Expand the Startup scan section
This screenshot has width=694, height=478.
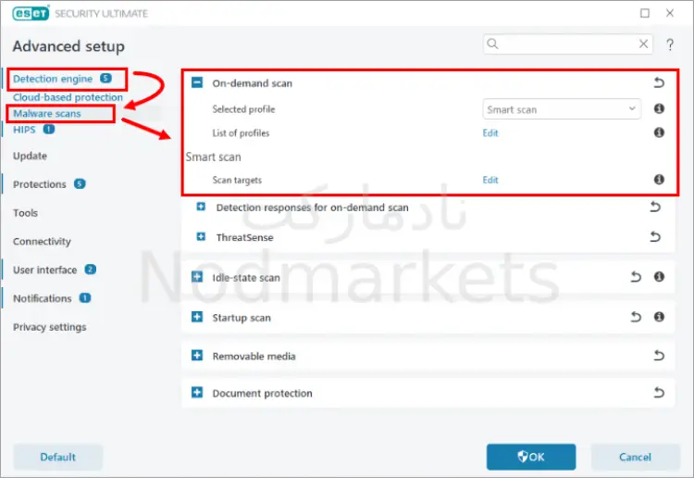pyautogui.click(x=197, y=317)
